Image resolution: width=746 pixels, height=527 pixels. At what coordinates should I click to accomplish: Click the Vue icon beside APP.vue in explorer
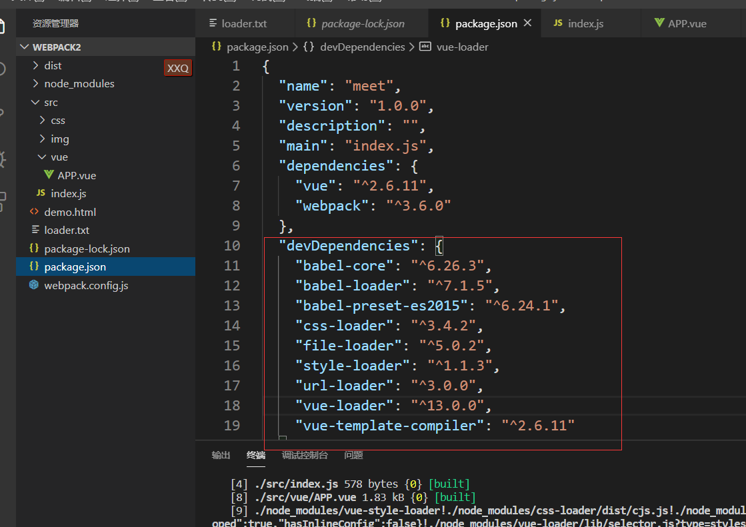[x=49, y=175]
